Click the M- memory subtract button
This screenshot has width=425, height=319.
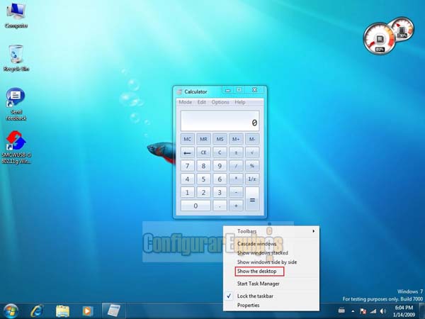(252, 139)
